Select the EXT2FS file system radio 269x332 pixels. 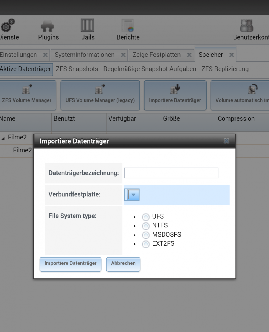(145, 244)
